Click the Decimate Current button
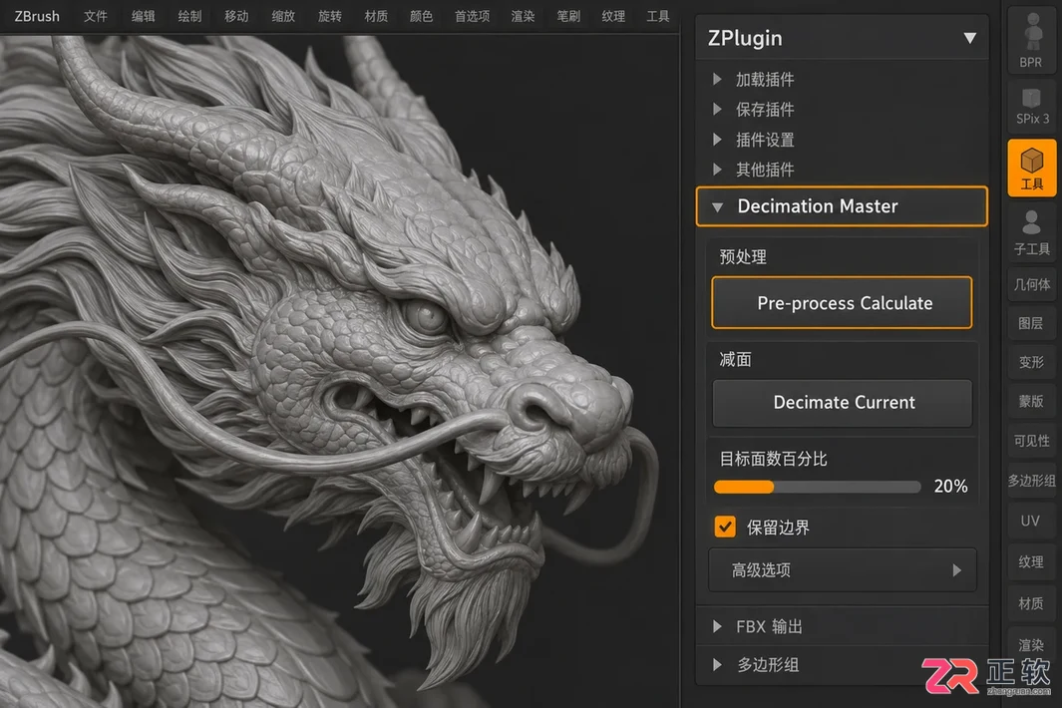Screen dimensions: 1062x708 point(843,403)
